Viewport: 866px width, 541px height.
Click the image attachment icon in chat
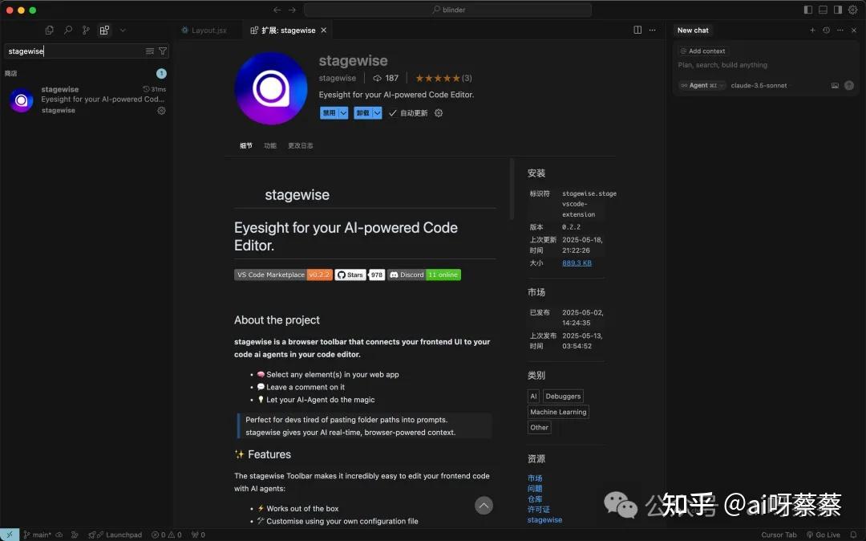(835, 85)
